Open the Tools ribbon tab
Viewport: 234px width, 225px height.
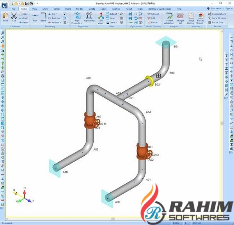(140, 9)
